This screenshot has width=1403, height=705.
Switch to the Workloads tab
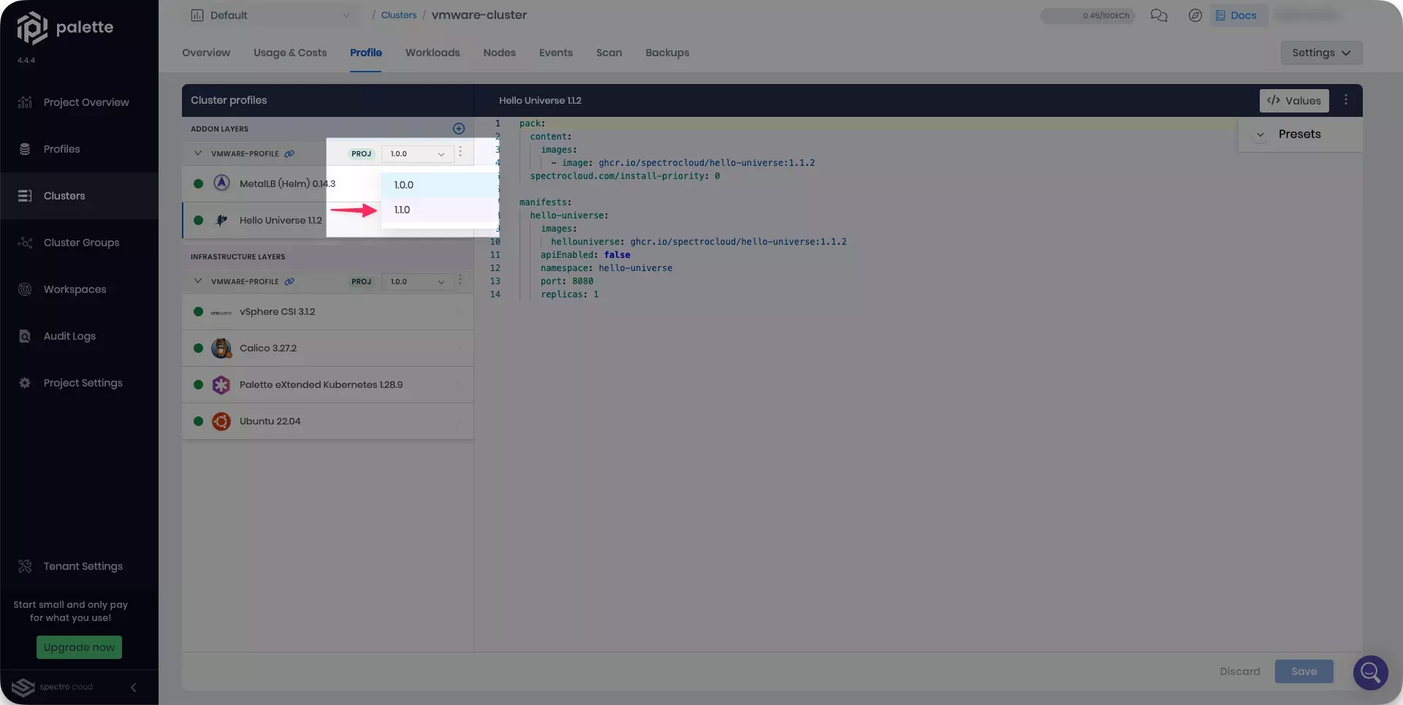click(433, 53)
